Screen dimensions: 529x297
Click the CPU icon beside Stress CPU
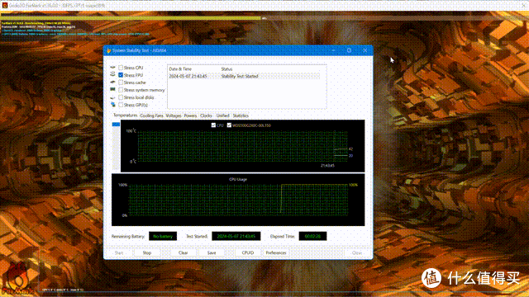pyautogui.click(x=112, y=68)
